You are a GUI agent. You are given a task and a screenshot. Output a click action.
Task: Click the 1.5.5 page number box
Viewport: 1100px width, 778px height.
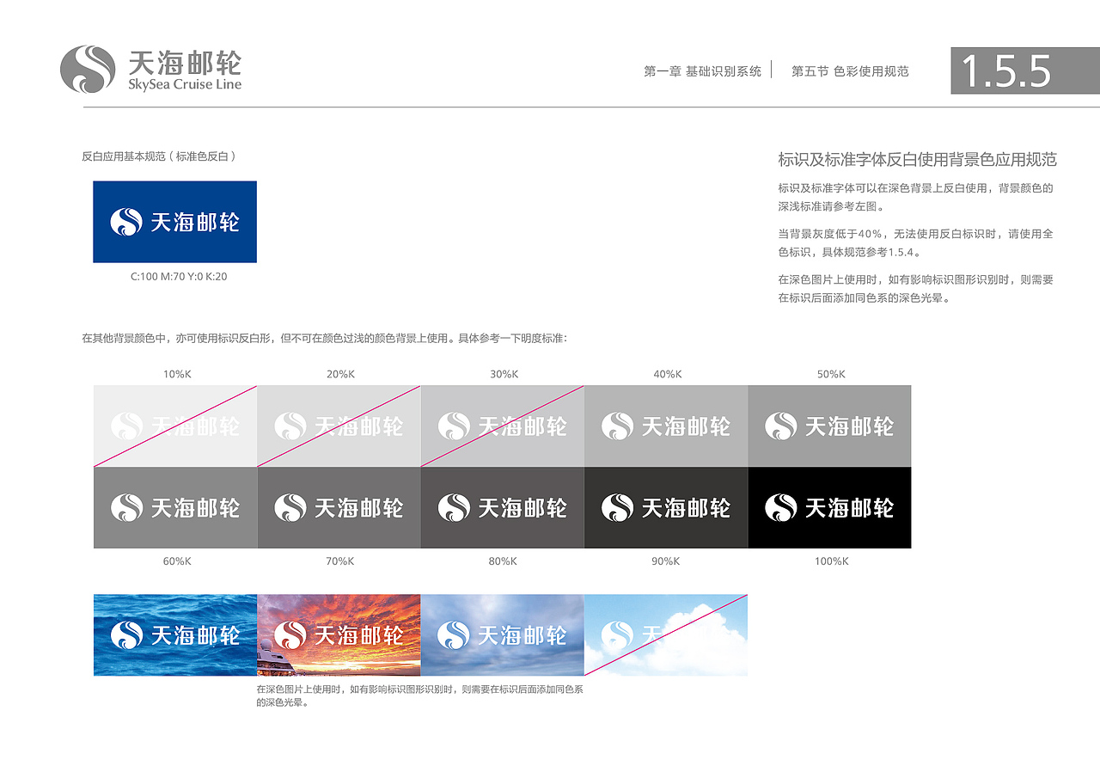pos(1025,70)
